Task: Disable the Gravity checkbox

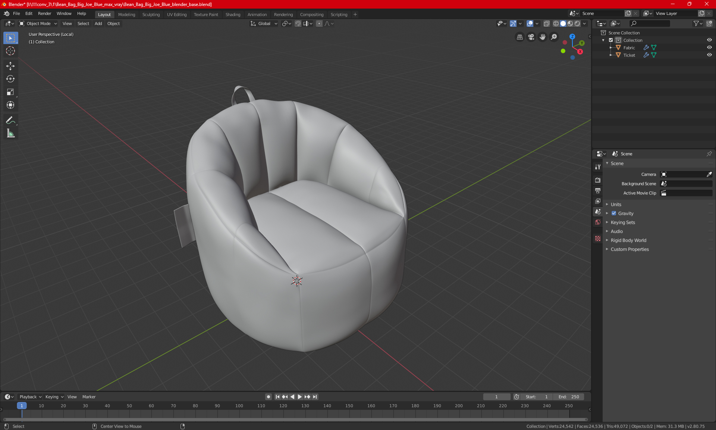Action: click(x=614, y=214)
